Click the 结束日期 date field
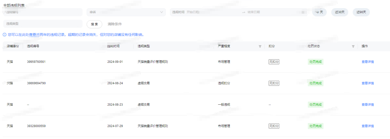Image resolution: width=390 pixels, height=139 pixels. click(x=271, y=12)
